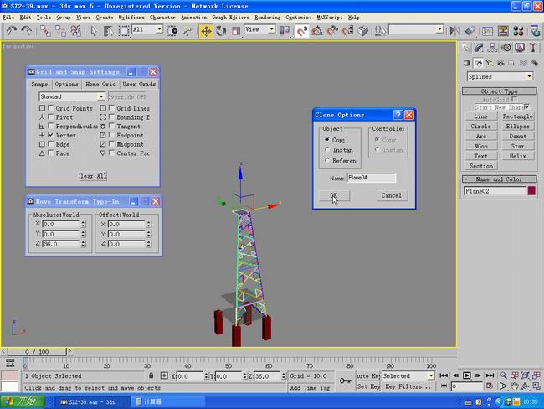Activate the Unlink Selection tool

click(x=60, y=31)
